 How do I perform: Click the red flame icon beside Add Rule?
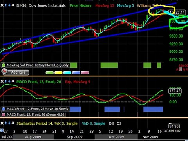tap(4, 71)
